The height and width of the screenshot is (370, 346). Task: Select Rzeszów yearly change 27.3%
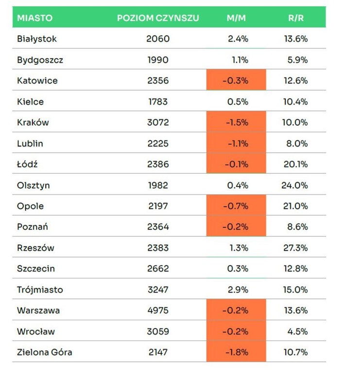[295, 248]
